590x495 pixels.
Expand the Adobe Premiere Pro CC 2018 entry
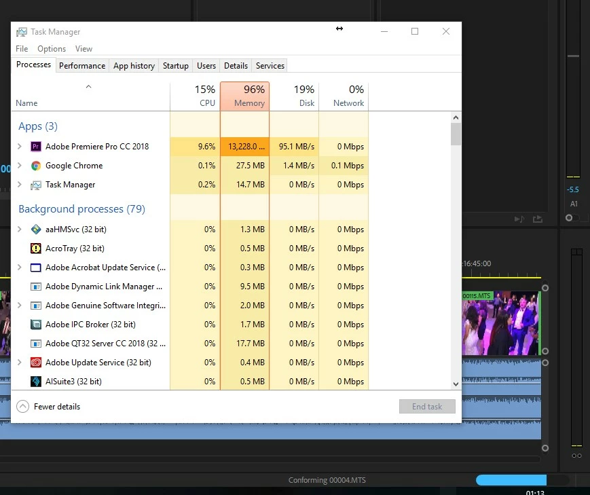(x=20, y=147)
